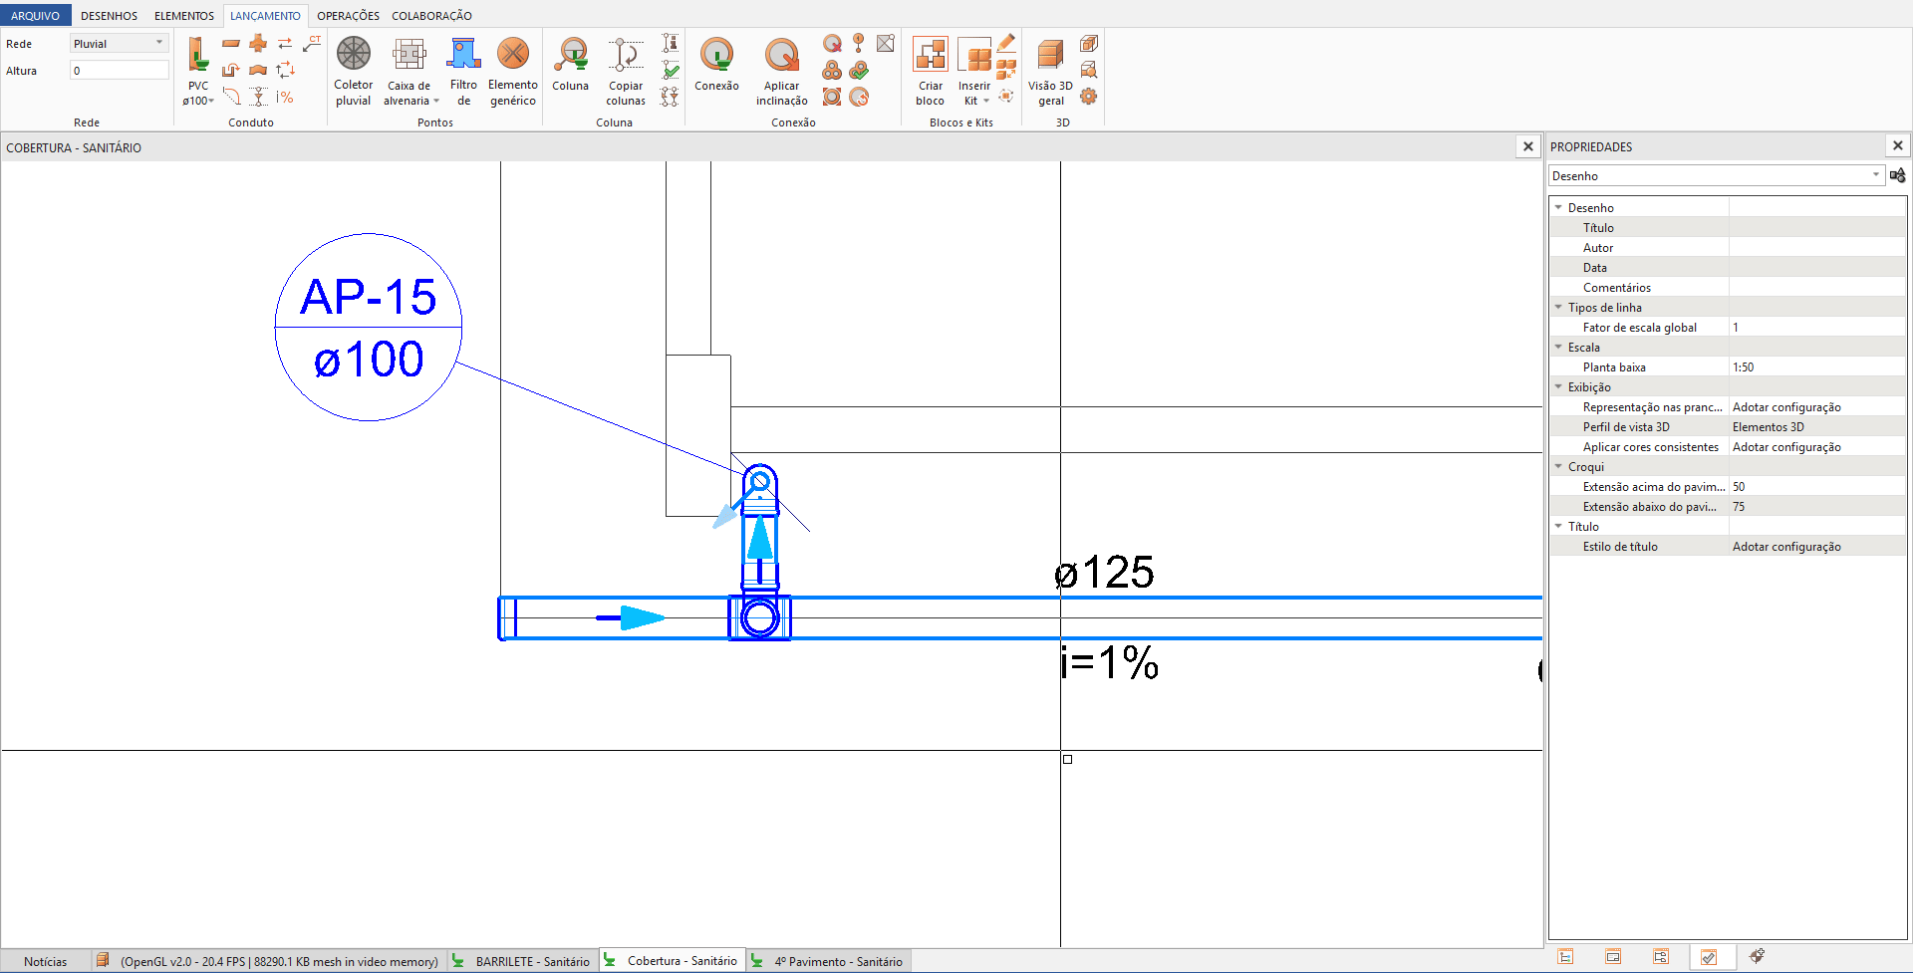Collapse the Tipos de linha group
The image size is (1913, 973).
coord(1558,307)
